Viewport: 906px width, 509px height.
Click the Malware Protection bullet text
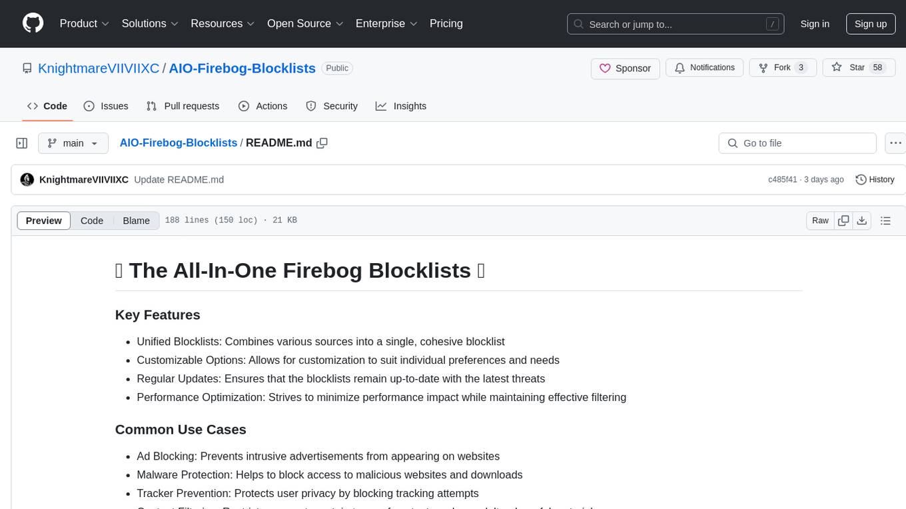click(x=329, y=475)
